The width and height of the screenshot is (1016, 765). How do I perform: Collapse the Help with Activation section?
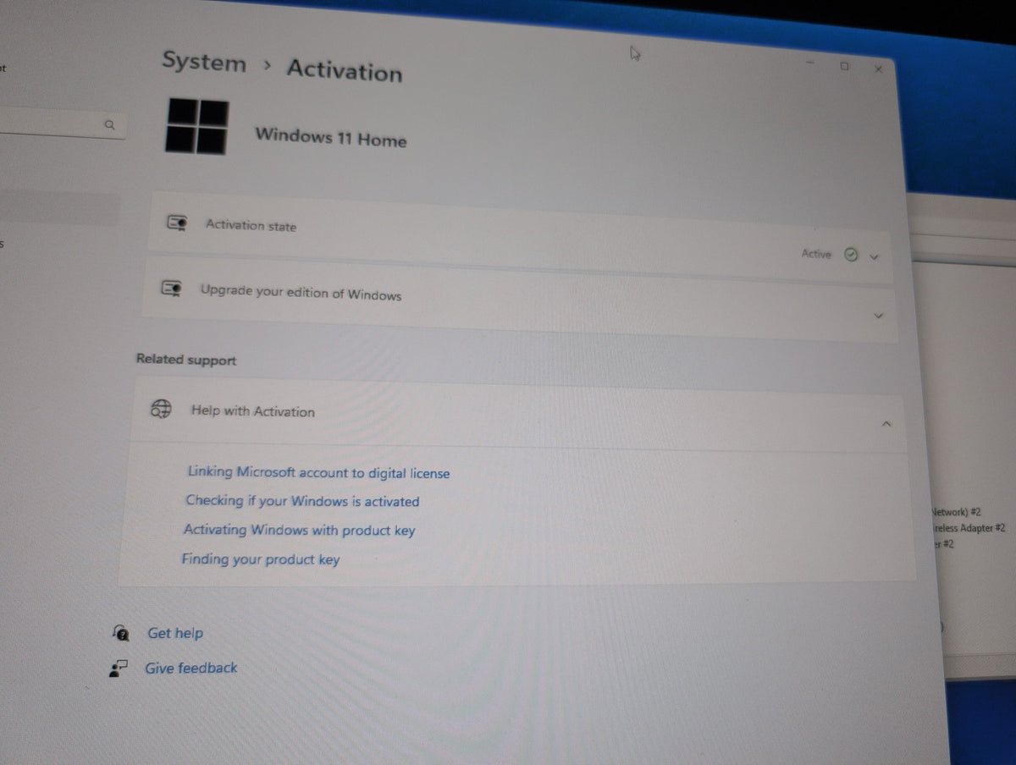[886, 423]
